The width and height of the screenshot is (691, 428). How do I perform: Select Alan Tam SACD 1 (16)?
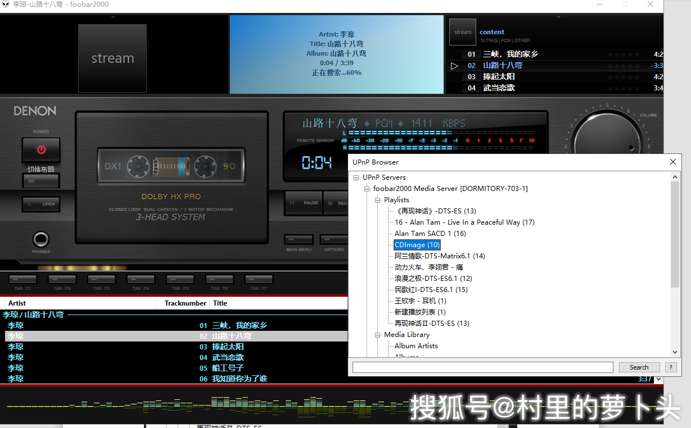coord(430,234)
